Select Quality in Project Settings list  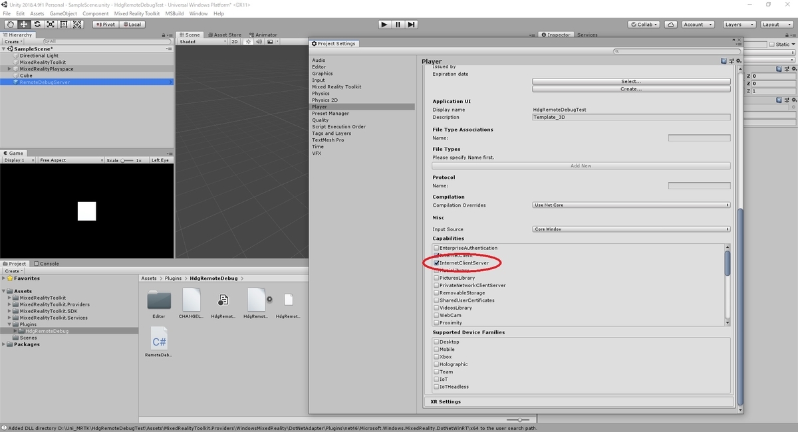[x=321, y=120]
